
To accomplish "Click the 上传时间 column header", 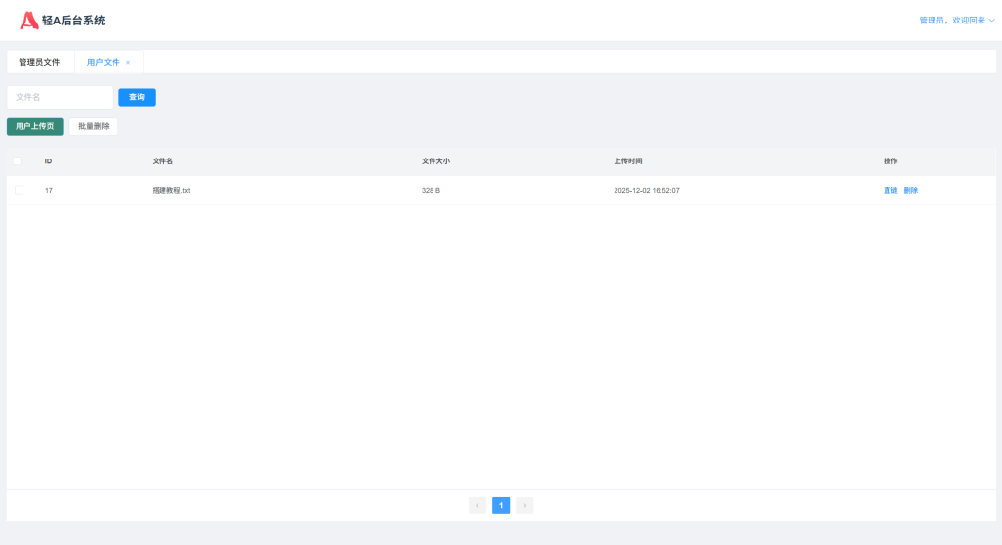I will point(628,160).
